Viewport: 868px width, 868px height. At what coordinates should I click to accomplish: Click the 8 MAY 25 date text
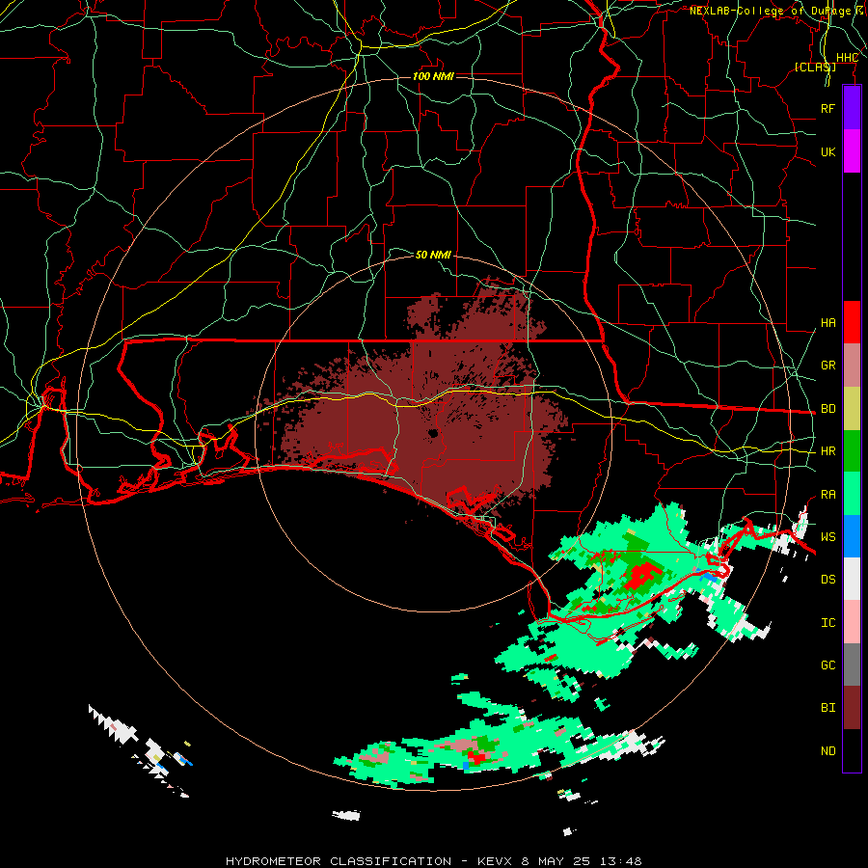(556, 861)
